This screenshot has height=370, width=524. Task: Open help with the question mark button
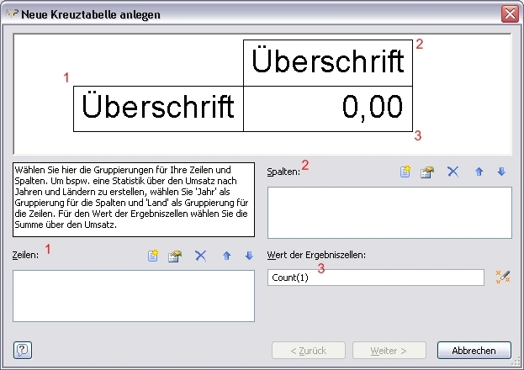click(23, 350)
